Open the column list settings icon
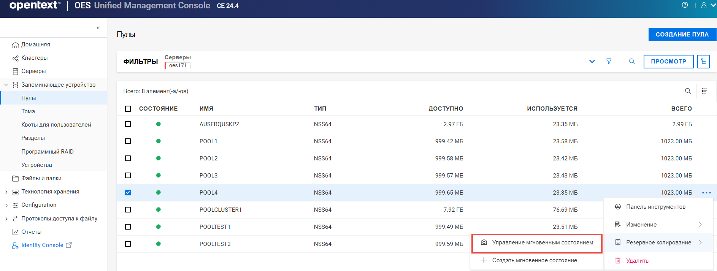The image size is (717, 271). click(x=704, y=91)
